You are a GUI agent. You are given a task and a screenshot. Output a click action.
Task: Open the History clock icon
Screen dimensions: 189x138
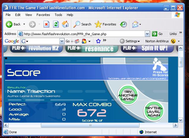point(123,24)
